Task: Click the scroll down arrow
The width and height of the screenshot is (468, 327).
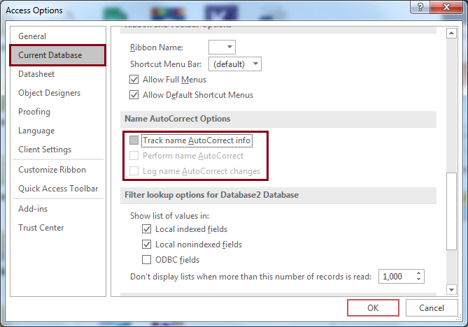Action: click(x=452, y=289)
